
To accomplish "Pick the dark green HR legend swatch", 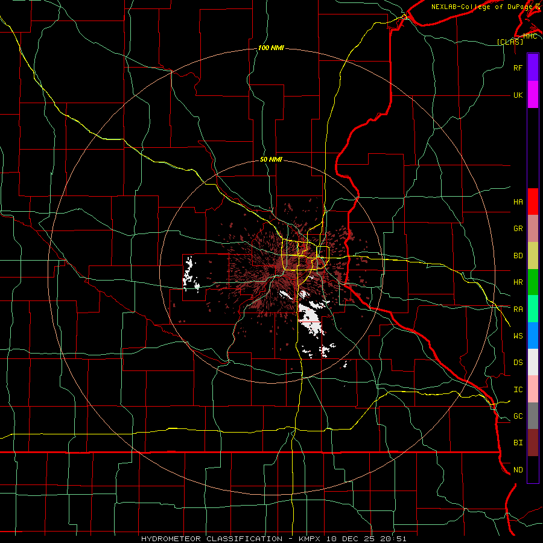I will click(x=533, y=282).
